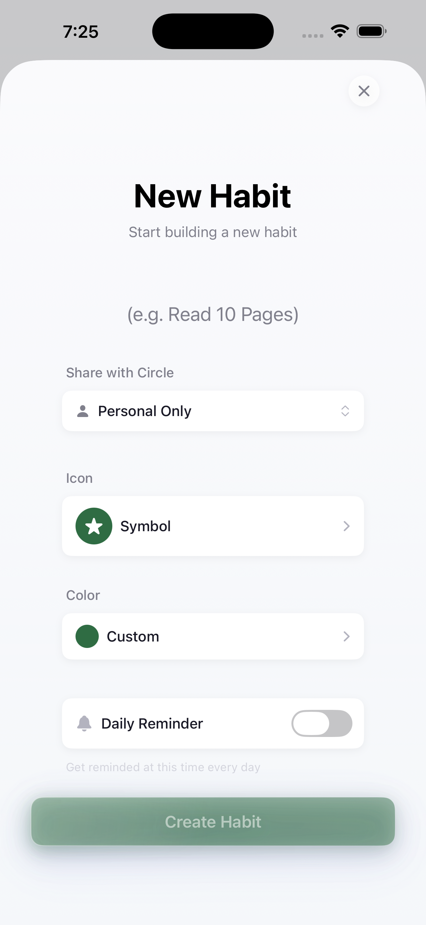426x925 pixels.
Task: Open the Share with Circle selector
Action: point(213,411)
